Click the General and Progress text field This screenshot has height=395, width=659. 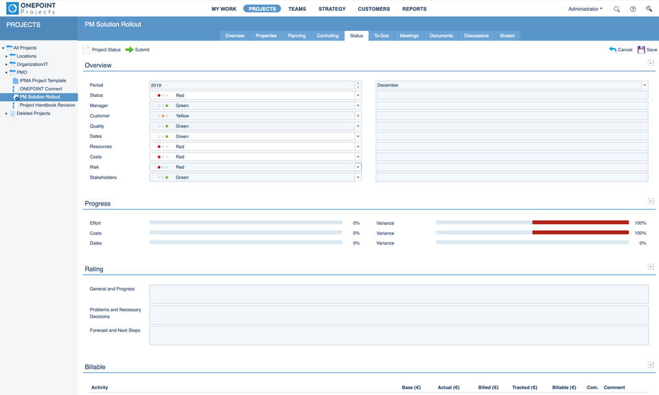[x=398, y=293]
